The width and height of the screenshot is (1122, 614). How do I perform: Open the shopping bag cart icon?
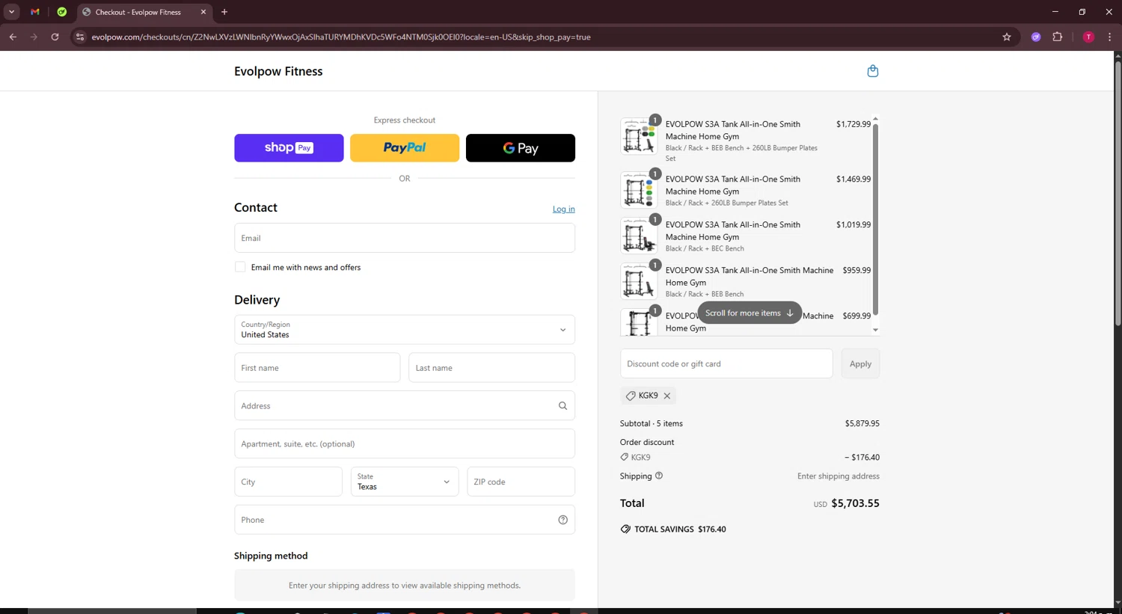click(x=872, y=71)
